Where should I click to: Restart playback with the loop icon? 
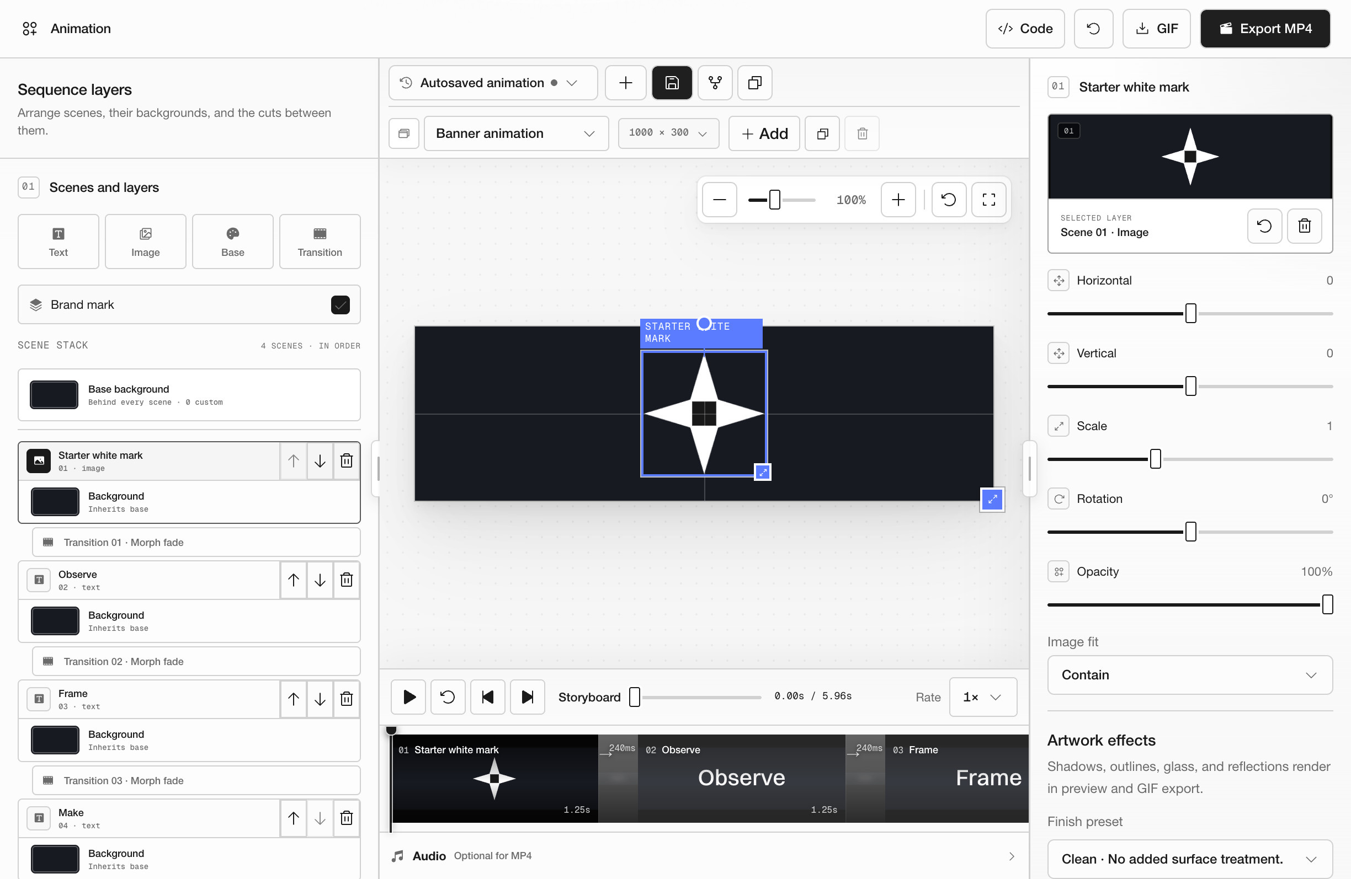(448, 697)
